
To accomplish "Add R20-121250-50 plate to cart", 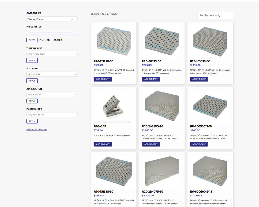I will 103,79.
